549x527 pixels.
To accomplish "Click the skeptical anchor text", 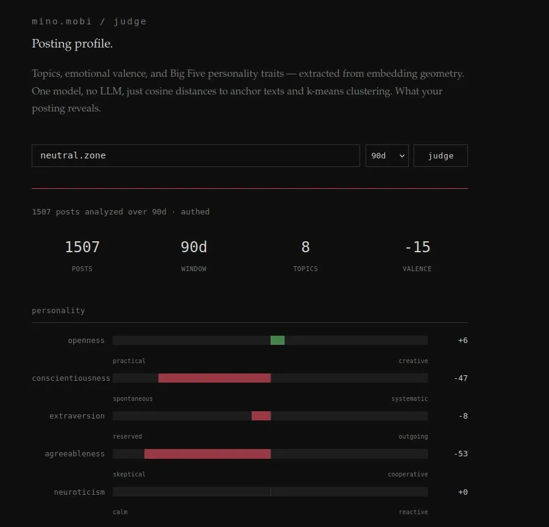I will [x=129, y=474].
